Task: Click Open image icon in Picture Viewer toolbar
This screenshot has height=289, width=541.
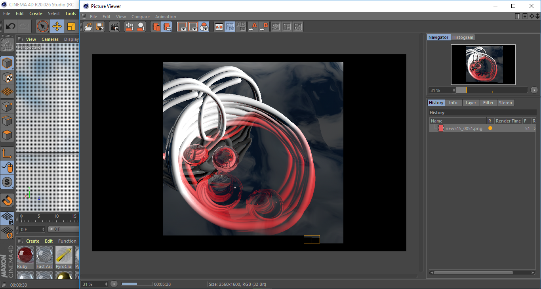Action: tap(89, 27)
